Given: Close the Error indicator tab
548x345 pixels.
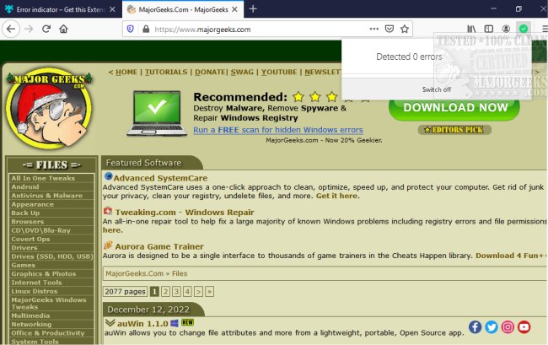Looking at the screenshot, I should pyautogui.click(x=112, y=9).
